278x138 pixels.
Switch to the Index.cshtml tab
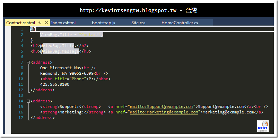click(63, 22)
